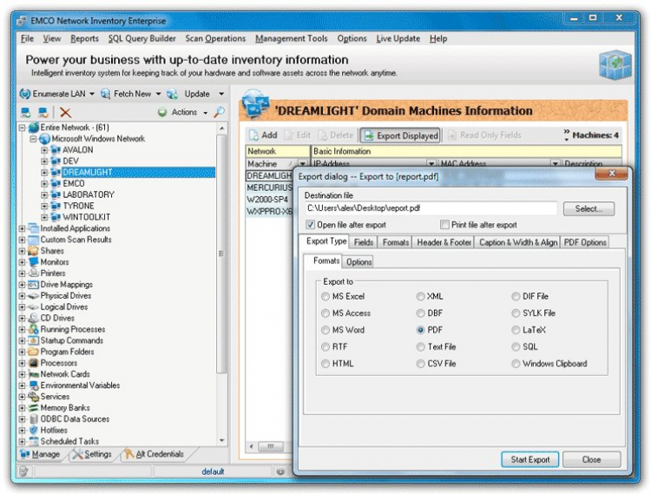Image resolution: width=651 pixels, height=494 pixels.
Task: Choose the XML export option
Action: (x=421, y=296)
